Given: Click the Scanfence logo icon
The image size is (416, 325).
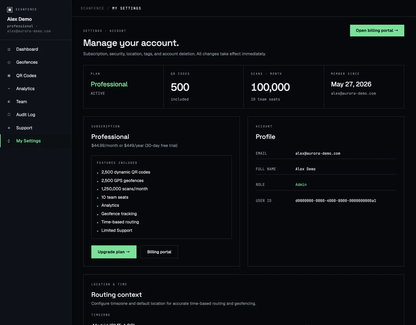Looking at the screenshot, I should [x=10, y=10].
